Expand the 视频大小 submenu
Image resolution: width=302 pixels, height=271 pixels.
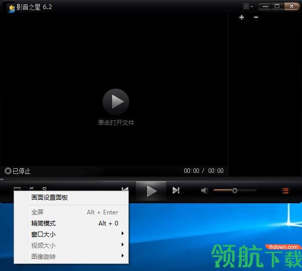(71, 246)
